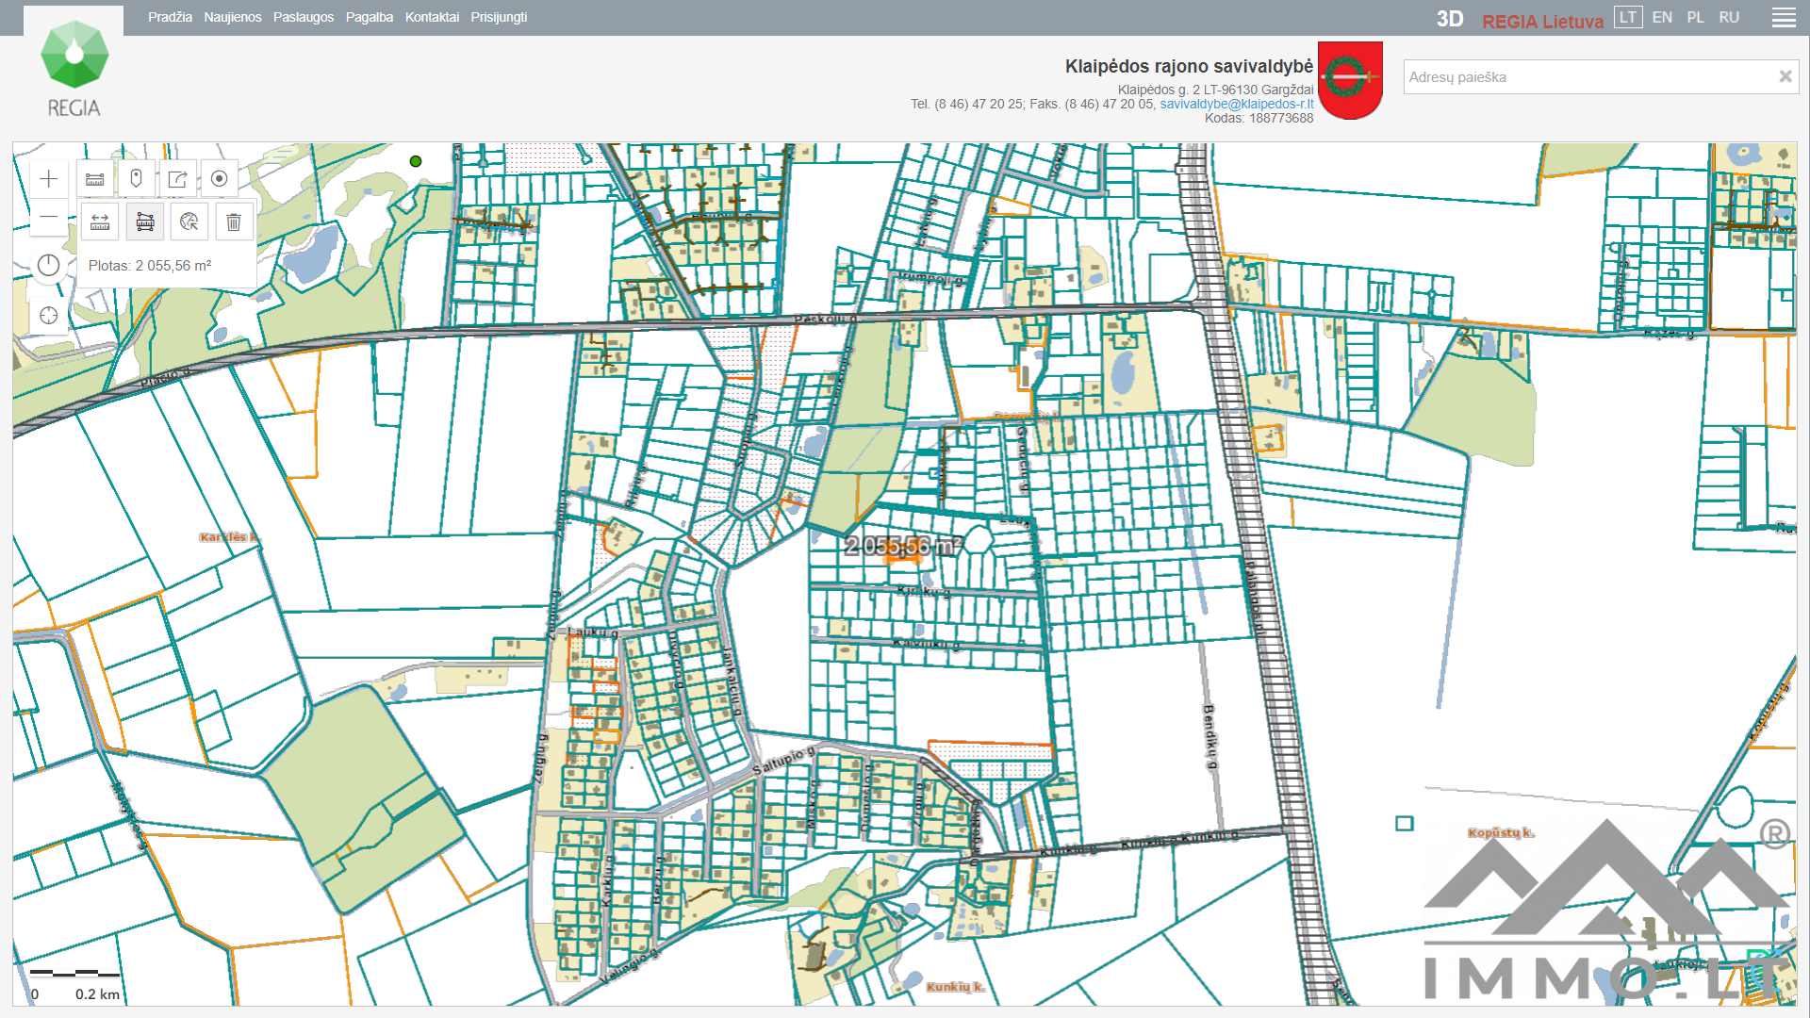Choose the distance measurement tool
The height and width of the screenshot is (1018, 1810).
100,222
